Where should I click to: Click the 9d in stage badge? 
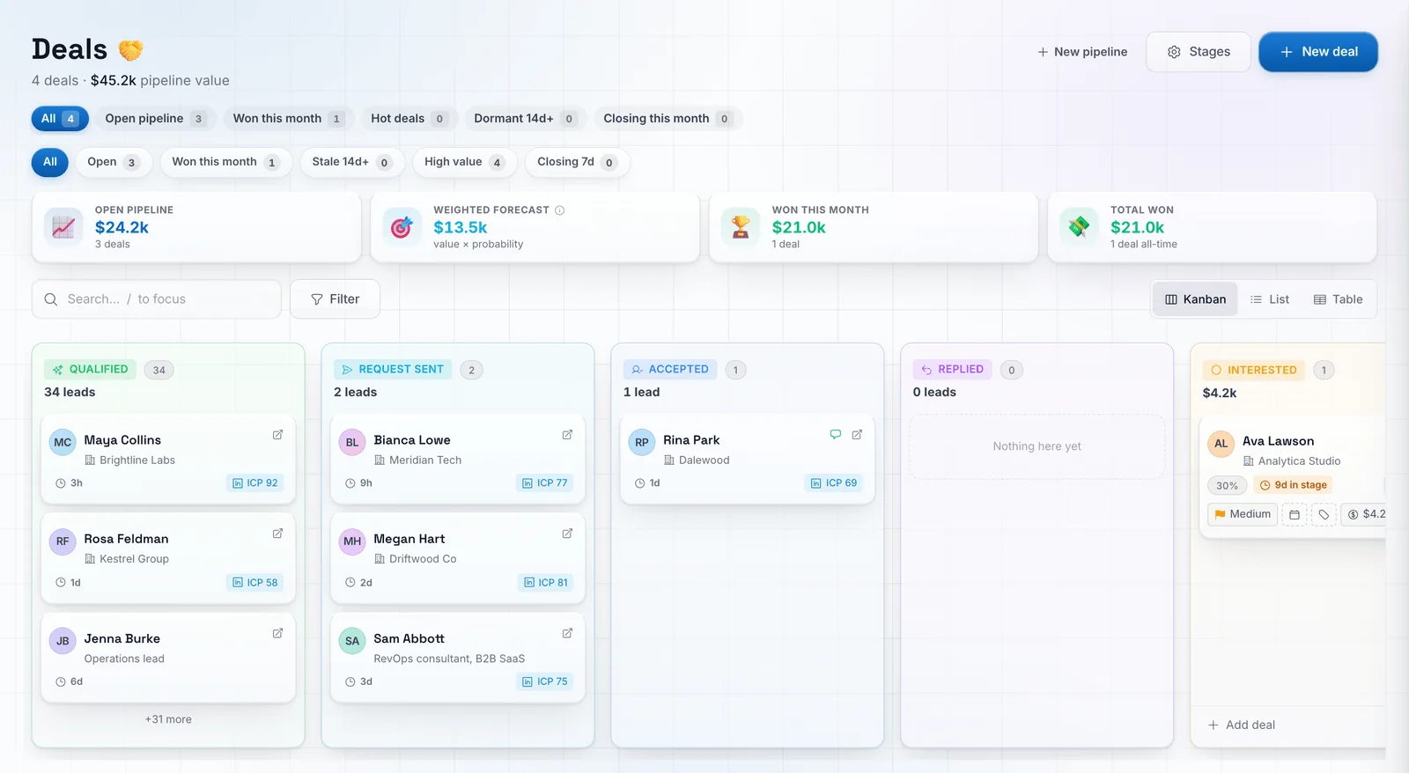1293,485
